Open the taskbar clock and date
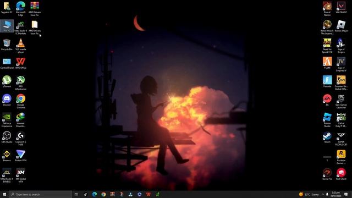 click(x=336, y=194)
